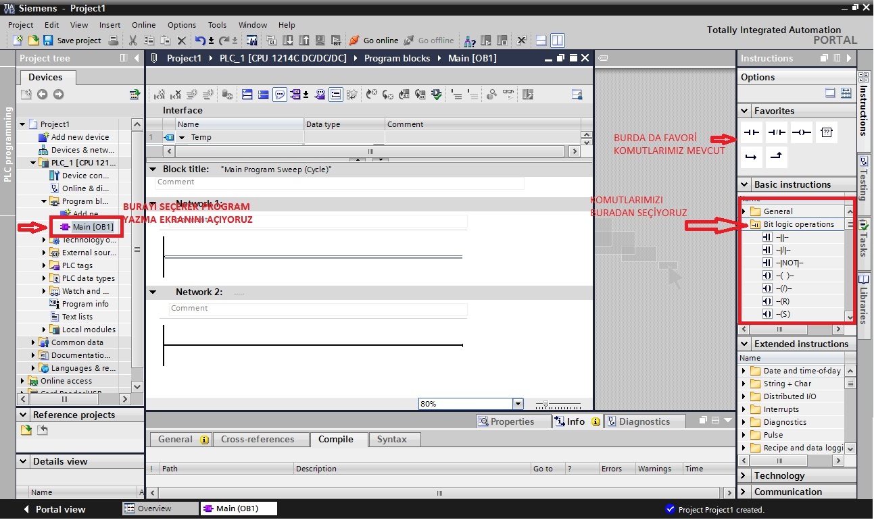This screenshot has width=874, height=520.
Task: Insert an output coil from Favorites
Action: click(x=802, y=132)
